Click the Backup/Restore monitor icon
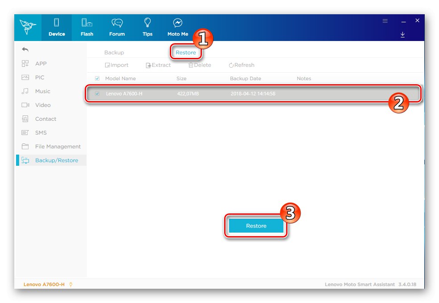This screenshot has width=439, height=303. [x=25, y=160]
